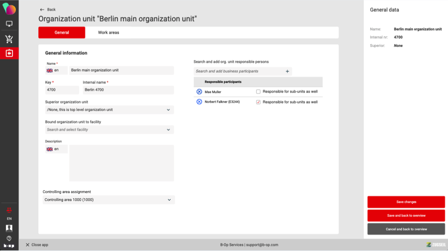The width and height of the screenshot is (448, 251).
Task: Expand the Superior organization unit dropdown
Action: [x=168, y=110]
